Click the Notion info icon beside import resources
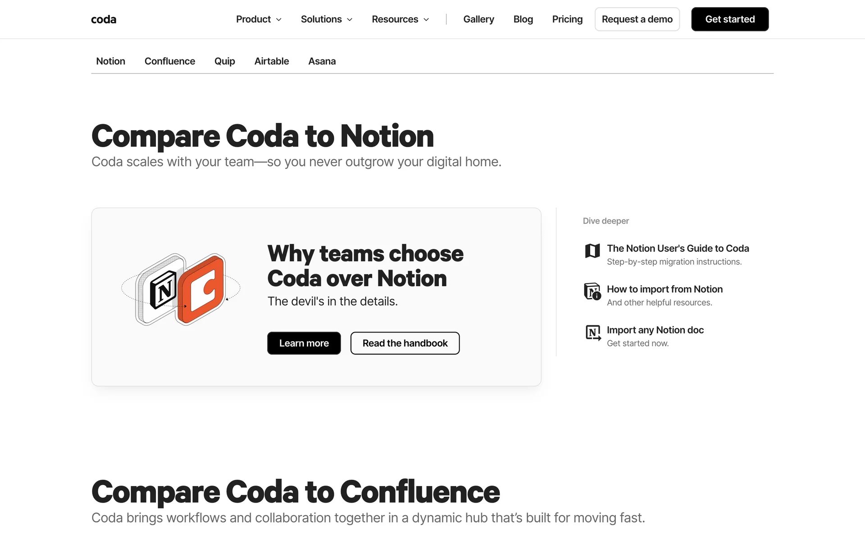The height and width of the screenshot is (540, 865). click(x=592, y=292)
